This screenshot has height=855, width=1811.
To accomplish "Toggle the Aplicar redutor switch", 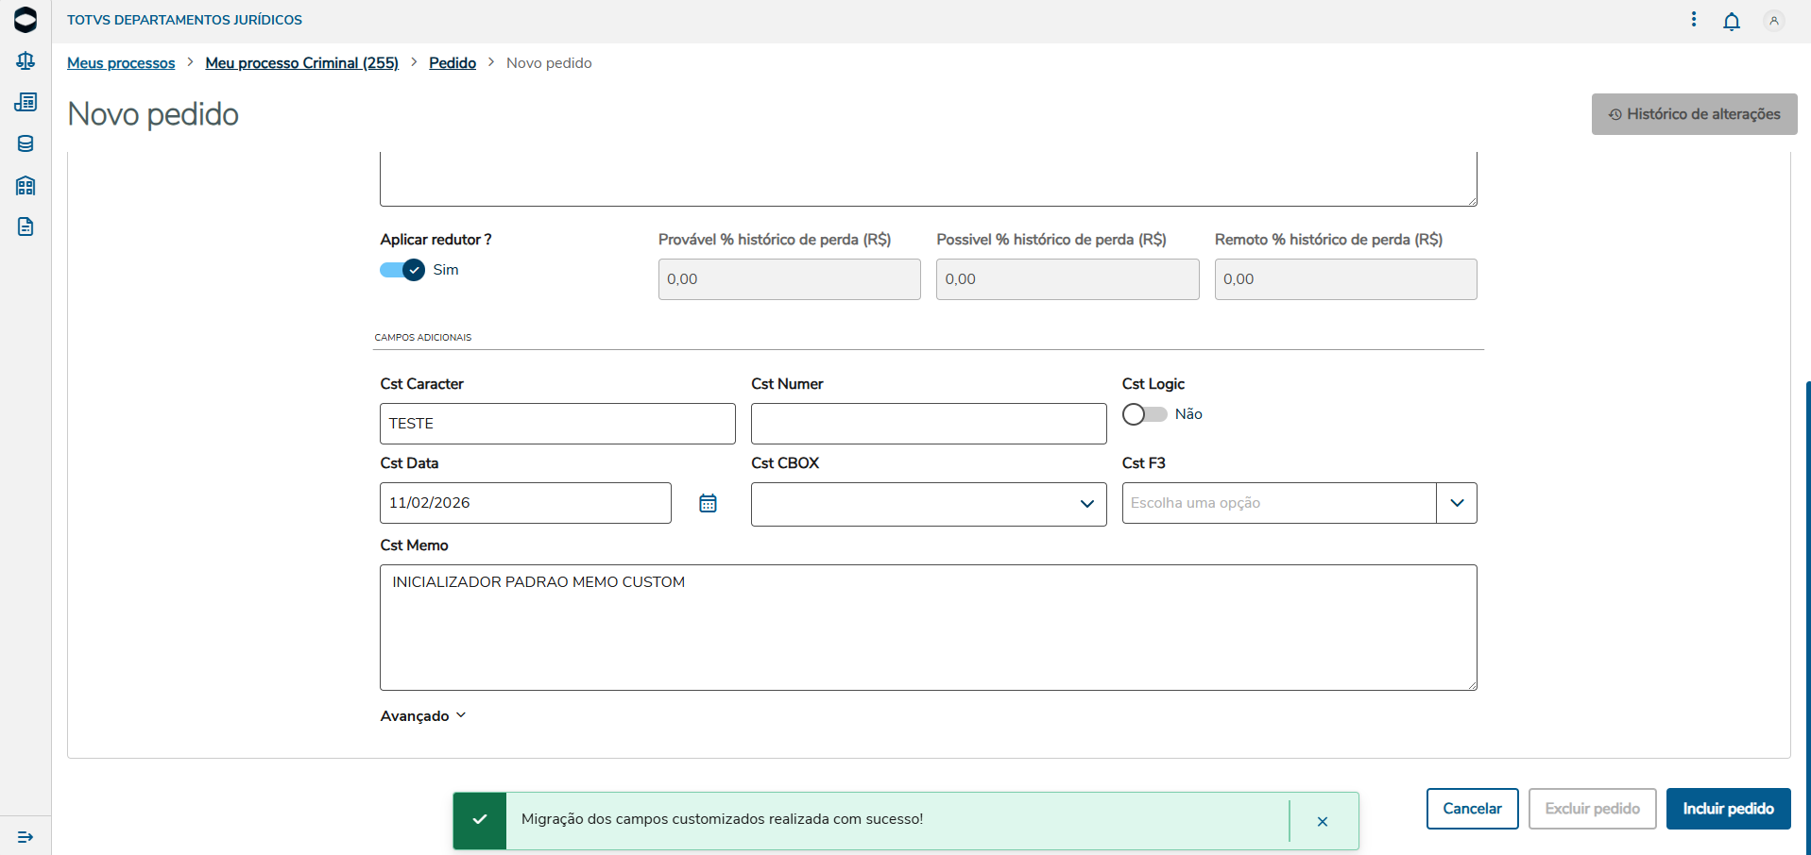I will [402, 270].
